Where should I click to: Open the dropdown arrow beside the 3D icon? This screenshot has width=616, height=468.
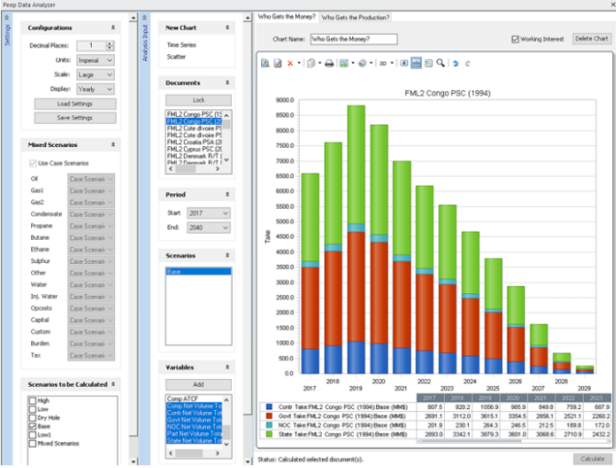click(x=392, y=63)
